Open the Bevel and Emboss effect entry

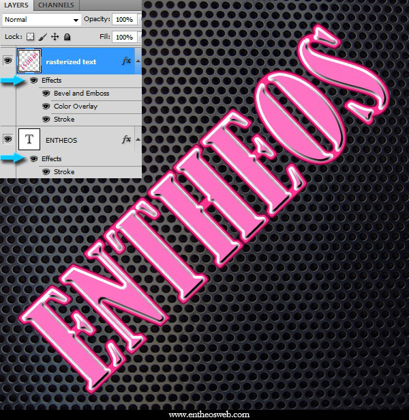pyautogui.click(x=82, y=93)
